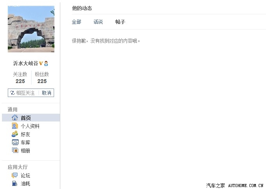
Task: Select the 帖子 tab
Action: tap(120, 22)
